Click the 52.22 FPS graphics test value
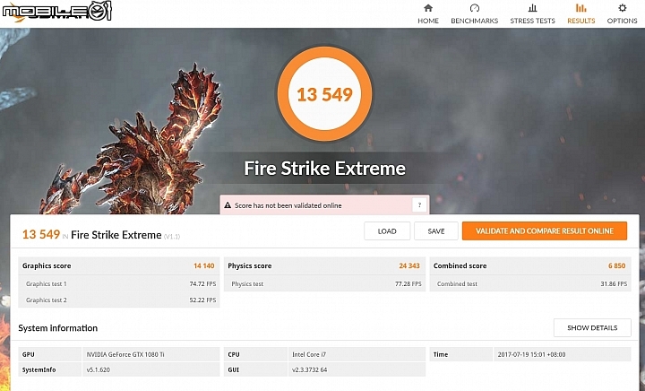645x391 pixels. tap(202, 300)
